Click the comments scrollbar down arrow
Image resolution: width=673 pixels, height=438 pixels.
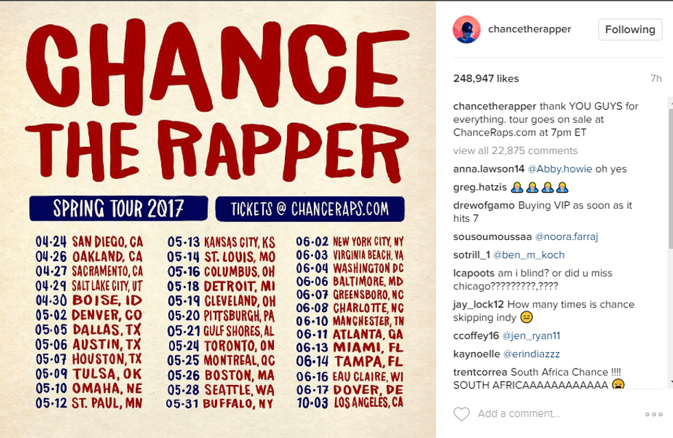coord(669,382)
